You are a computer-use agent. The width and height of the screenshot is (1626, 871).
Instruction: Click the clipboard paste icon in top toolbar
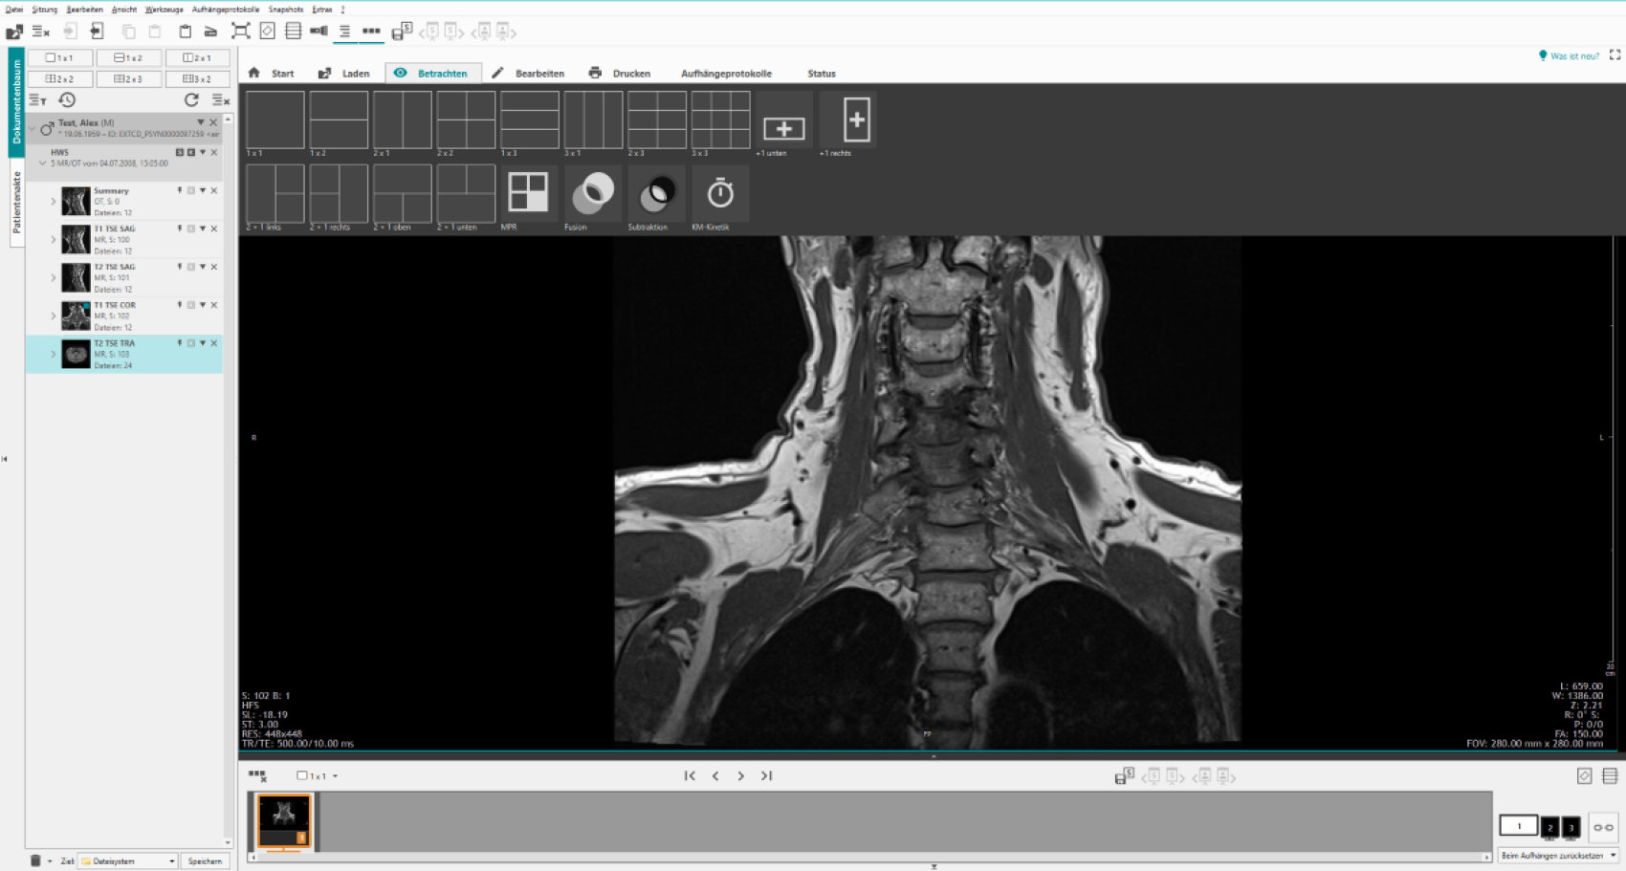pos(185,32)
